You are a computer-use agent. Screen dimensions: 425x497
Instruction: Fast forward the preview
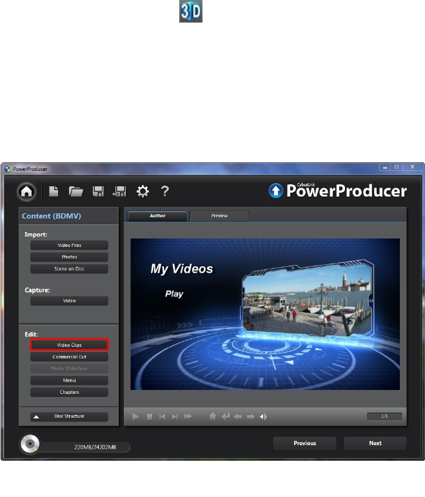point(188,416)
